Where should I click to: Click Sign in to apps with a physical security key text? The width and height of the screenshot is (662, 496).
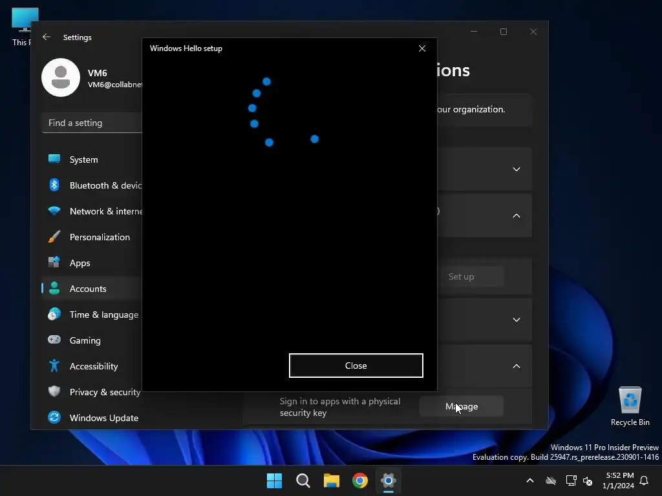(x=340, y=407)
